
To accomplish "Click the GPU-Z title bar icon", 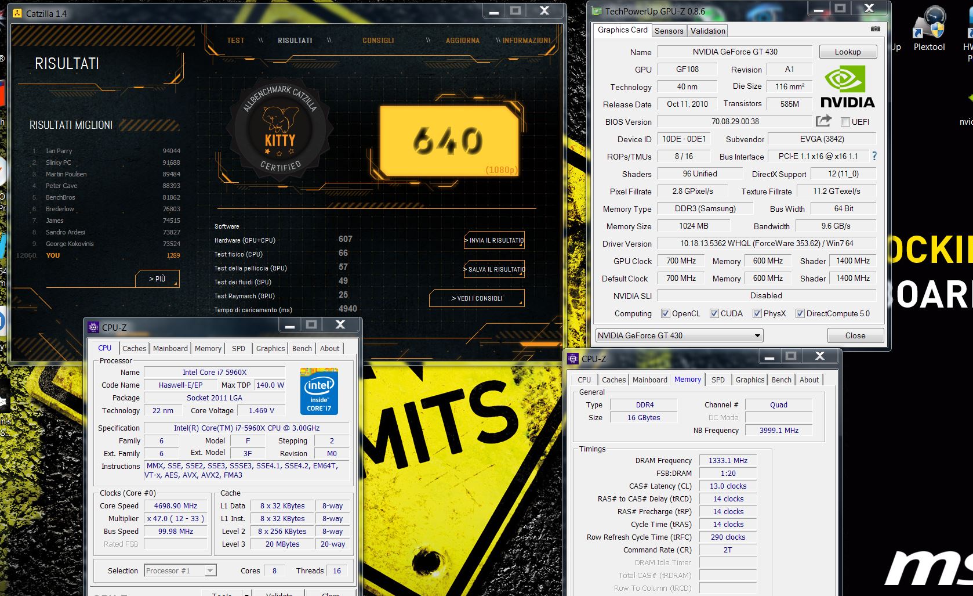I will tap(597, 11).
